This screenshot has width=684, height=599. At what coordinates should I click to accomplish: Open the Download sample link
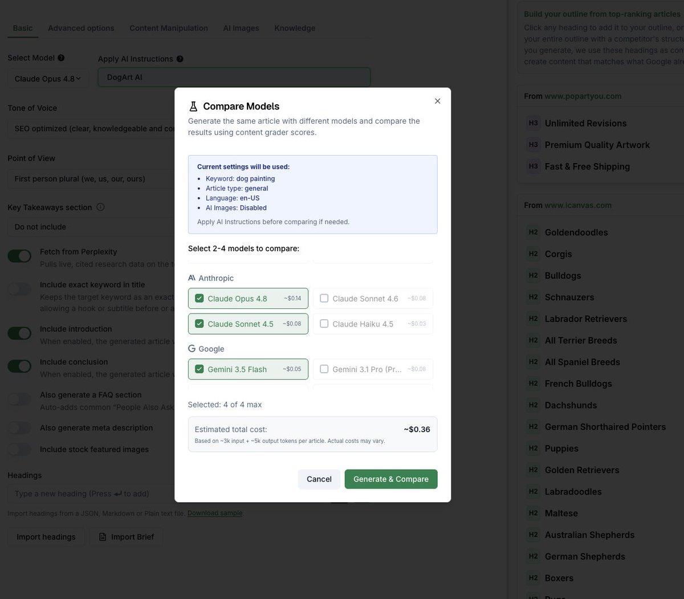click(x=215, y=513)
